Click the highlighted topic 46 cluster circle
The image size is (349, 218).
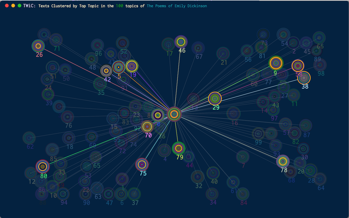181,42
